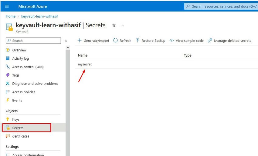Favorite this key vault with the star icon
Screen dimensions: 258x156
tap(114, 25)
